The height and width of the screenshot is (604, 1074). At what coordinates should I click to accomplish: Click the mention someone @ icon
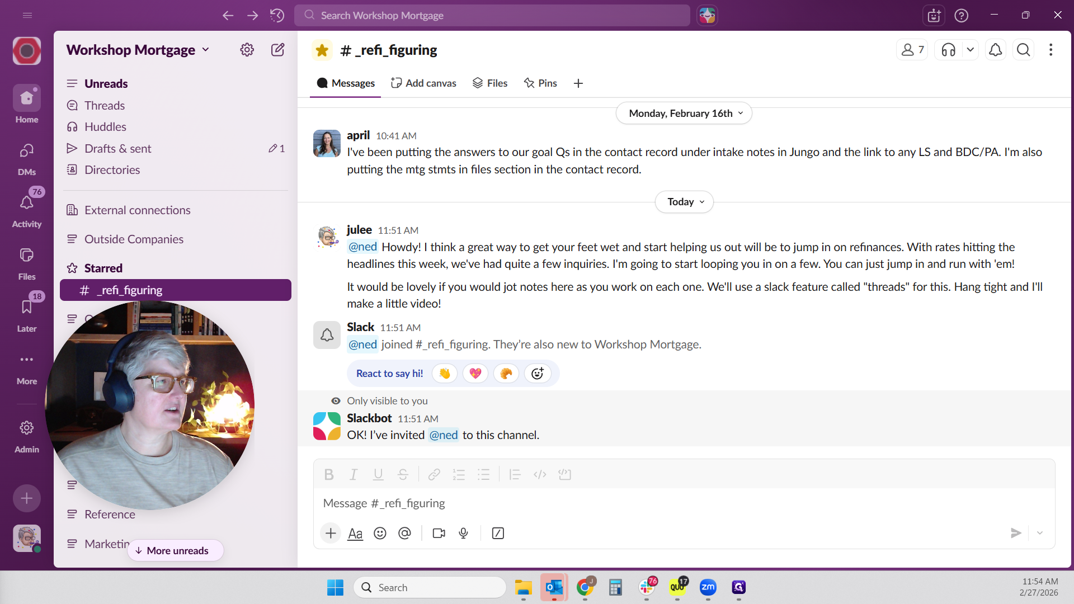[404, 533]
